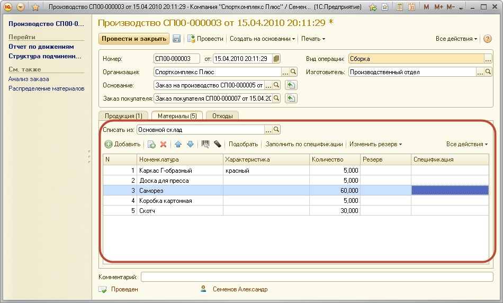503x303 pixels.
Task: Fill by Заказ покупателя green arrow button
Action: click(x=291, y=99)
